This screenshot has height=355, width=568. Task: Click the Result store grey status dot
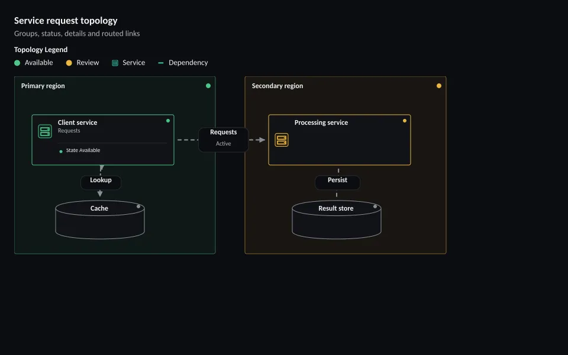[x=375, y=206]
